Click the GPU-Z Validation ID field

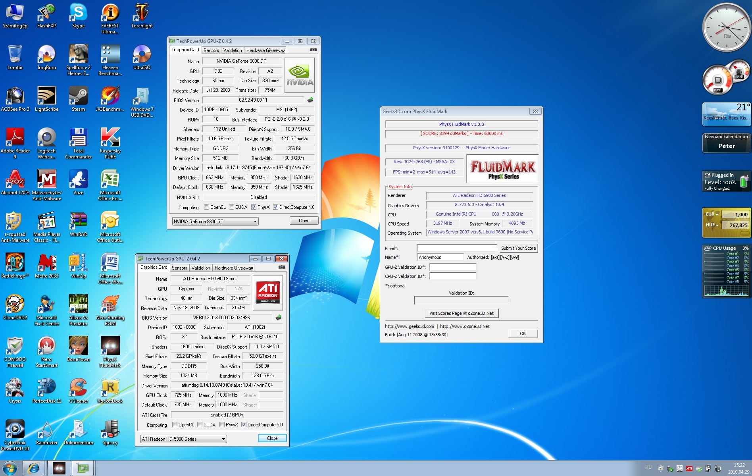[453, 267]
